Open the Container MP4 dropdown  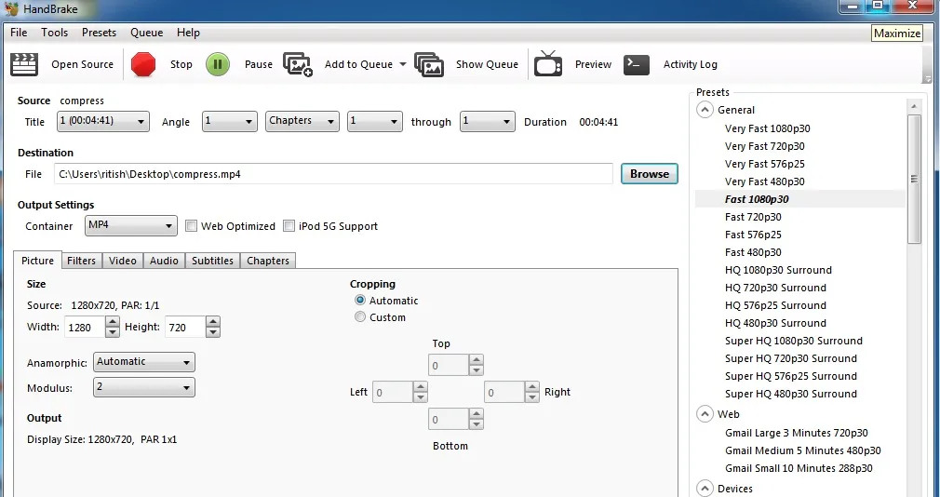130,225
